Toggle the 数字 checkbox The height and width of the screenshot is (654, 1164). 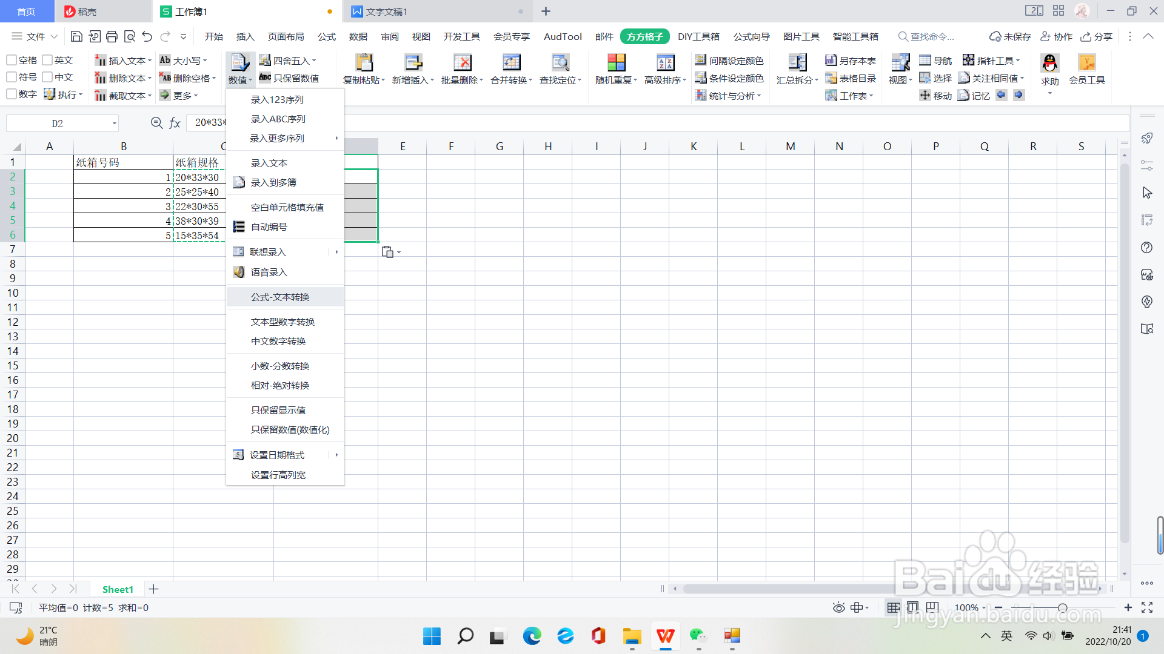(11, 94)
